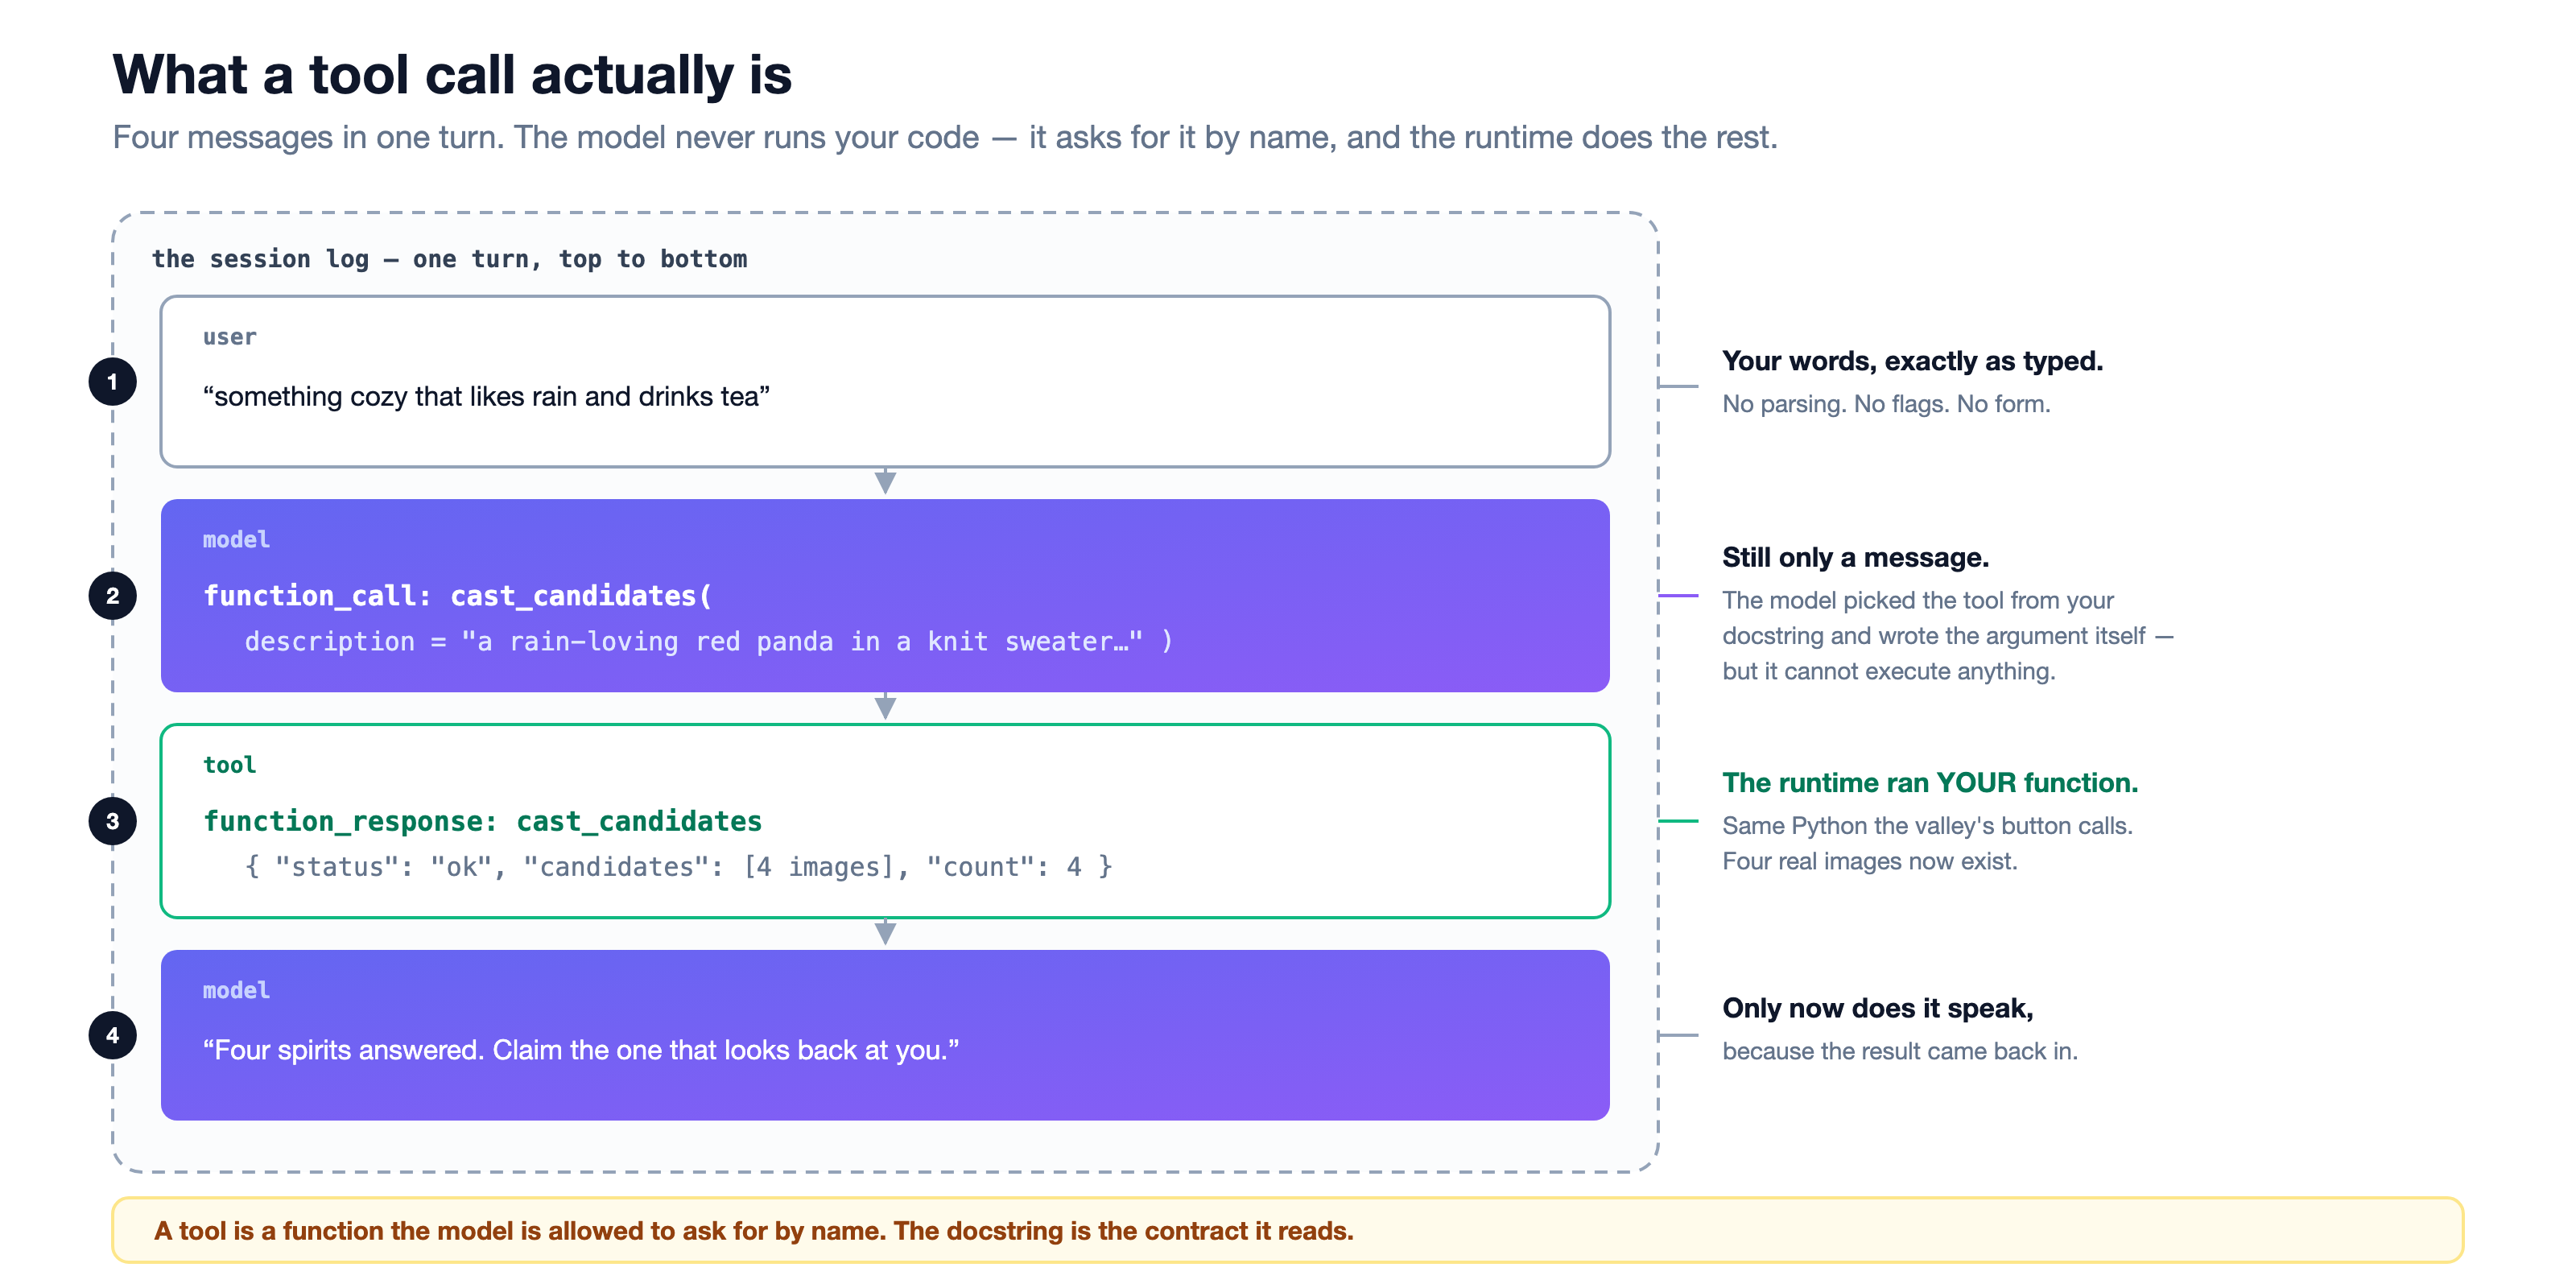Click the JSON status line in tool response
The height and width of the screenshot is (1288, 2576).
point(678,866)
